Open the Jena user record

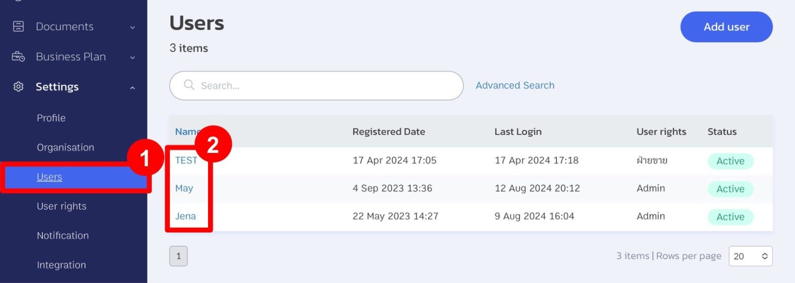185,216
